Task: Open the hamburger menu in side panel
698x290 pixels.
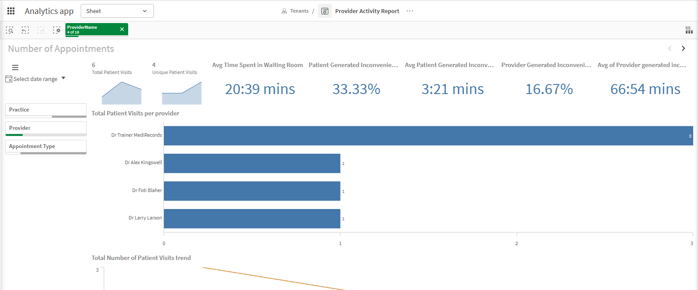Action: (15, 67)
